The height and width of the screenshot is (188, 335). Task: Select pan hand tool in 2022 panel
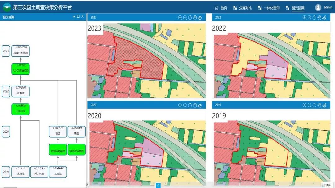coord(319,18)
